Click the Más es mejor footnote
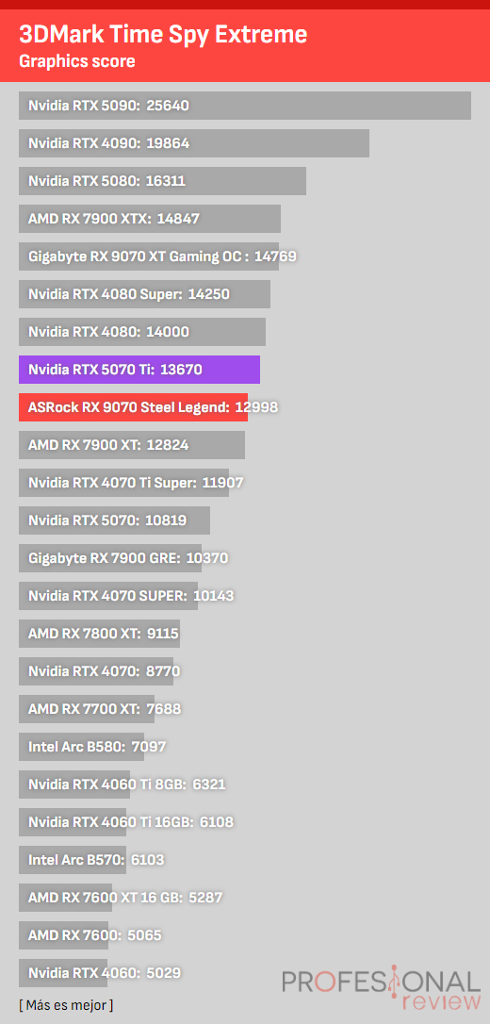 (66, 1004)
